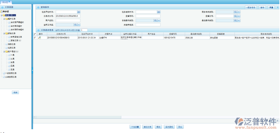Open calendar picker for 任务开始时间 field

pyautogui.click(x=79, y=12)
